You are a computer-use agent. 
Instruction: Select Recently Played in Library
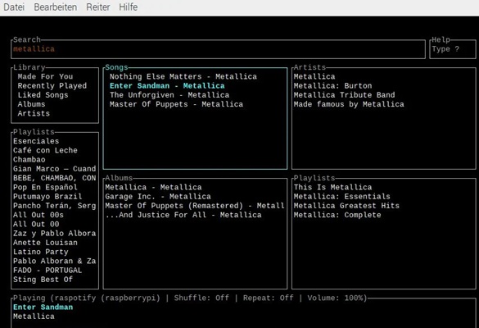(52, 85)
